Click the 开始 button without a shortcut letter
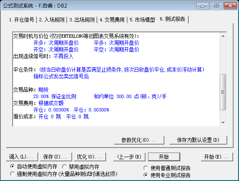Viewport: 239px width, 181px height. (x=164, y=157)
